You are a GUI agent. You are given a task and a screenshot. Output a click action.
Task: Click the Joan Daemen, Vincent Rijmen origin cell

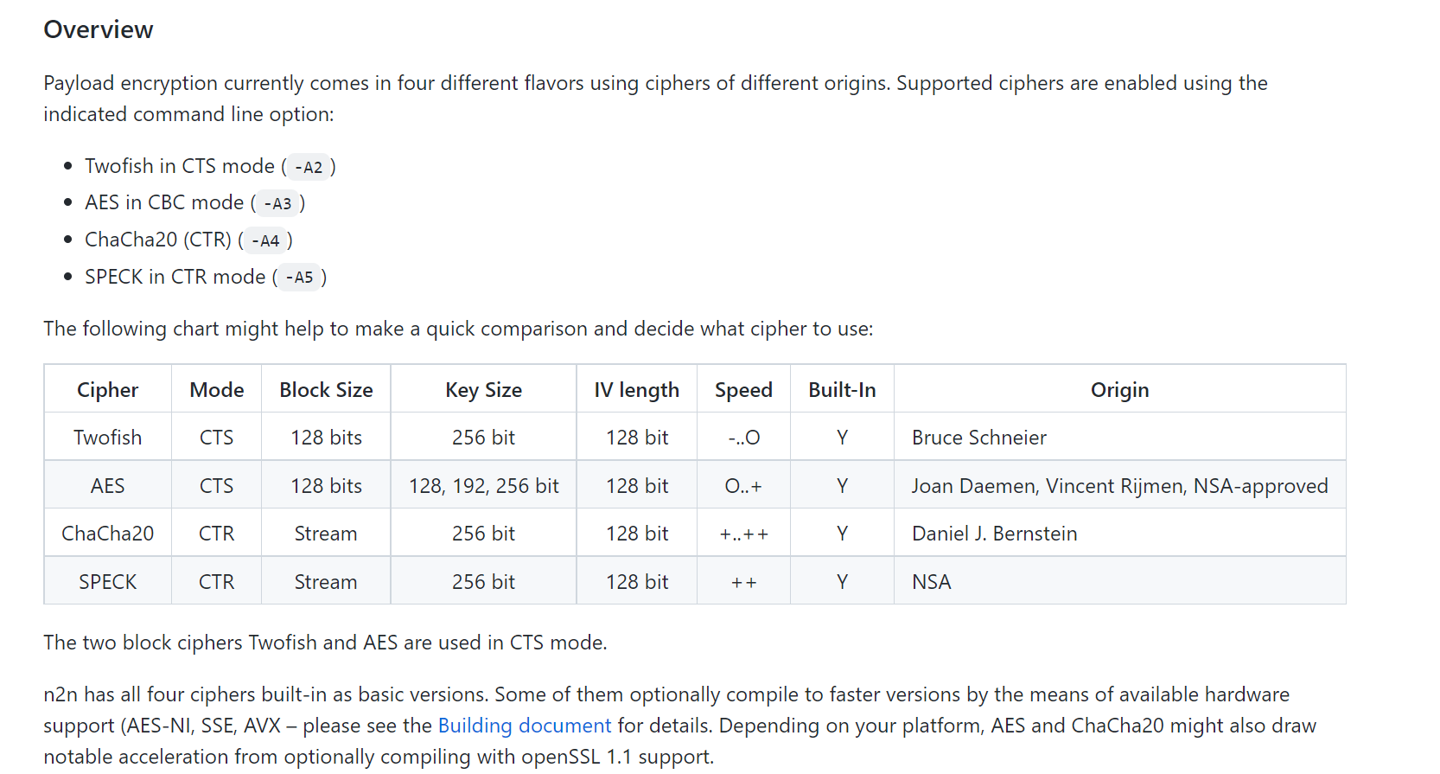point(1118,486)
